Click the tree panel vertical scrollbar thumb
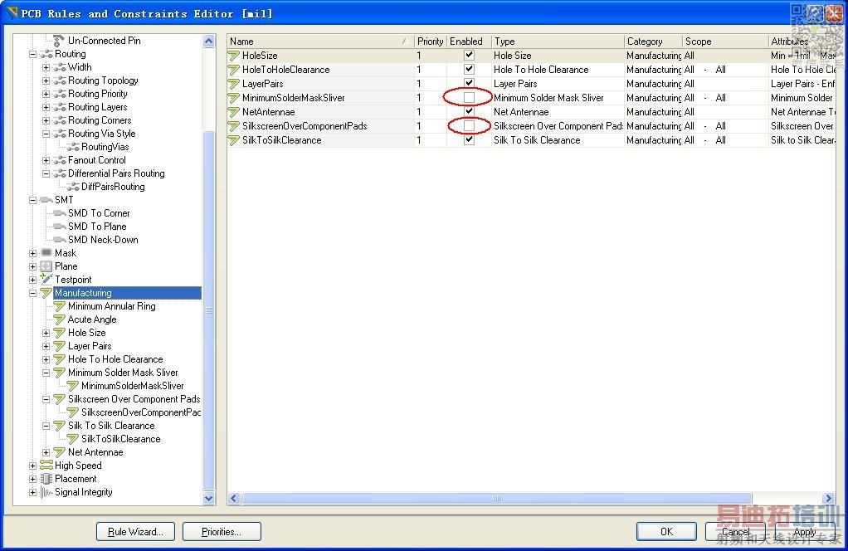848x551 pixels. pyautogui.click(x=209, y=311)
